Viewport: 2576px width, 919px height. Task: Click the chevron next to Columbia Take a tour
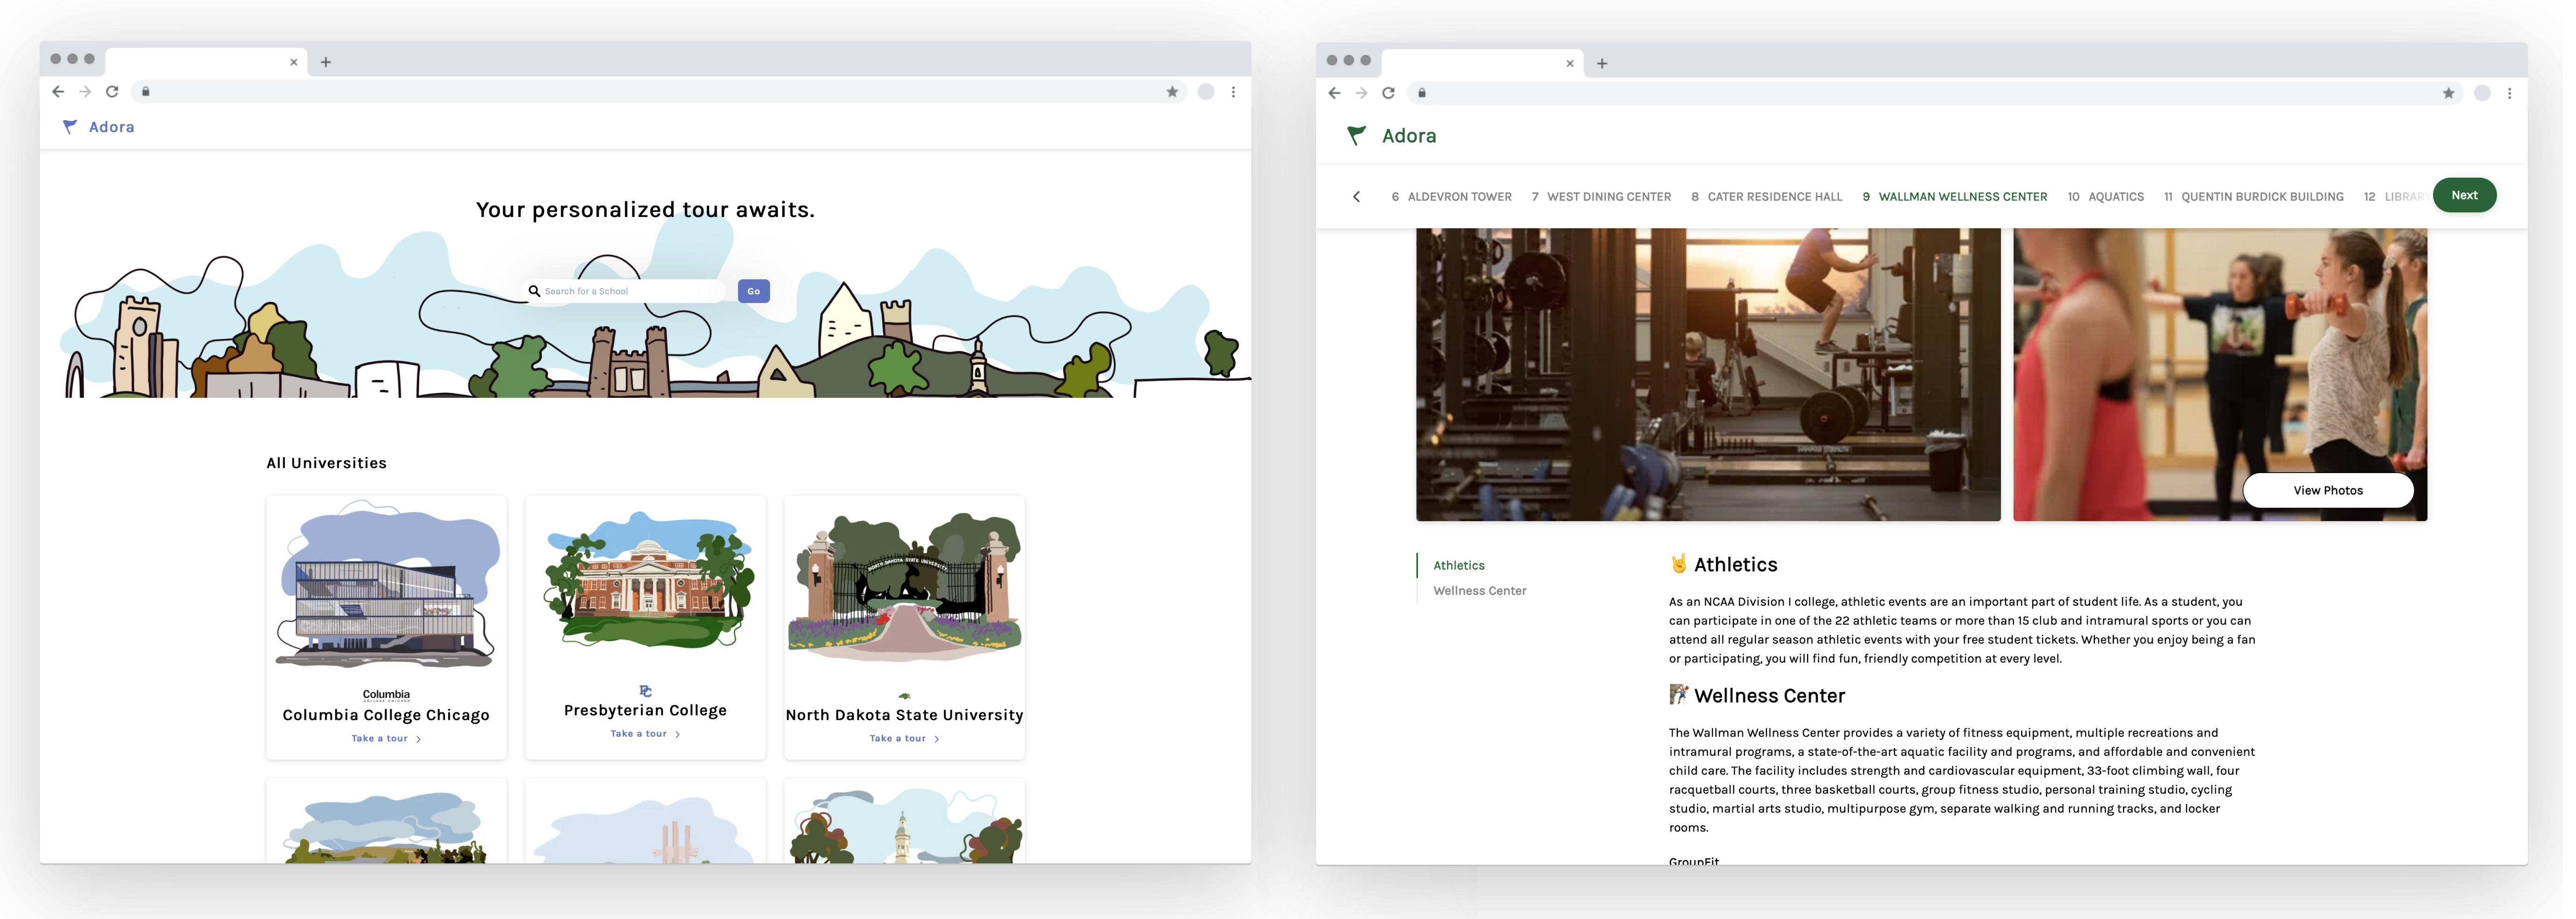(418, 739)
